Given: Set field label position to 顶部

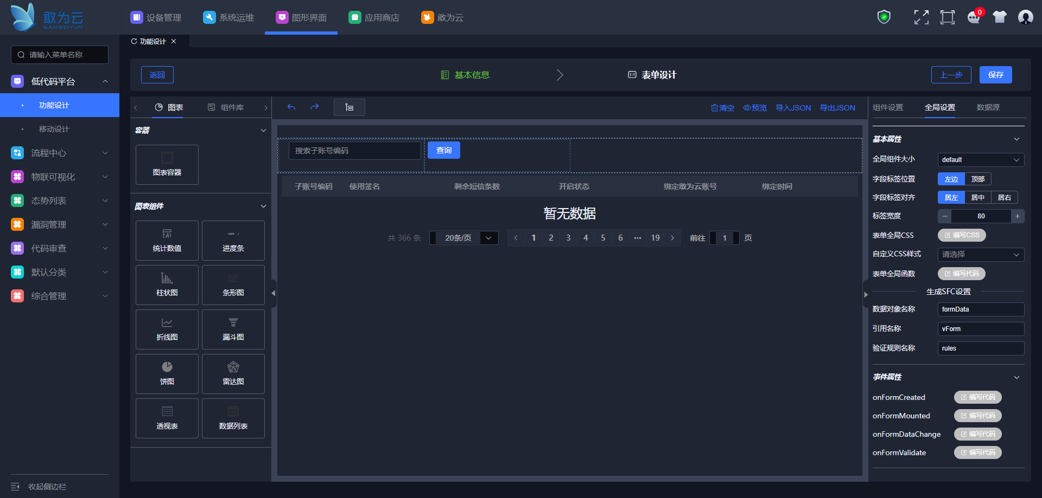Looking at the screenshot, I should tap(978, 179).
